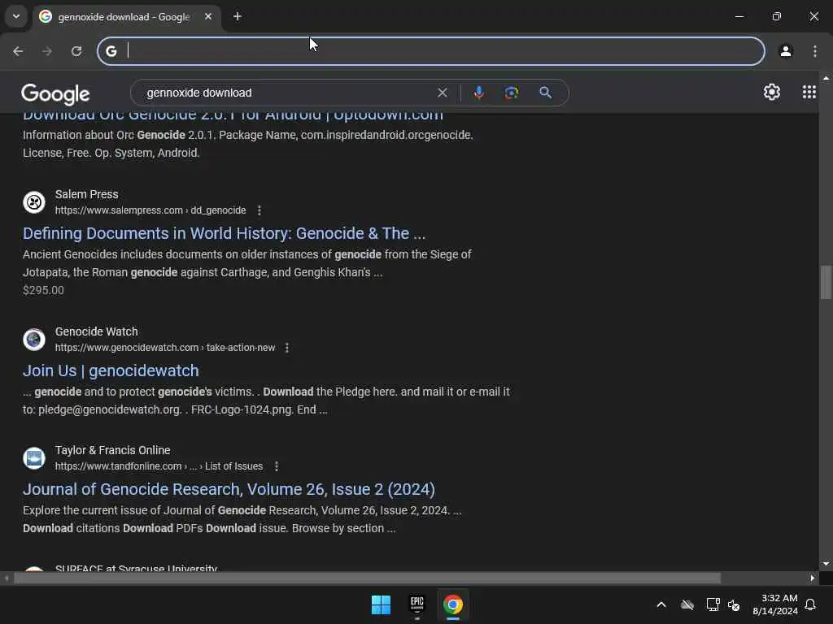Open the Windows Start menu

tap(381, 604)
